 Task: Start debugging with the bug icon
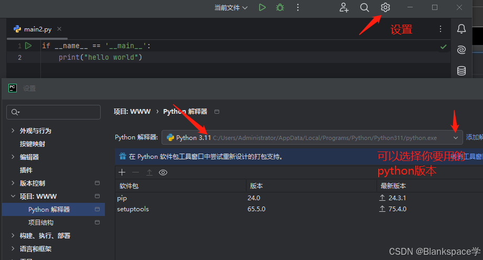tap(280, 7)
